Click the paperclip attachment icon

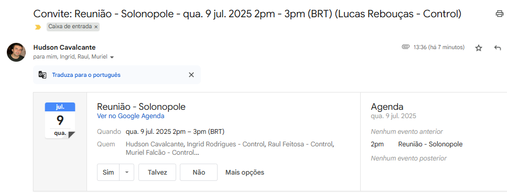(x=405, y=47)
